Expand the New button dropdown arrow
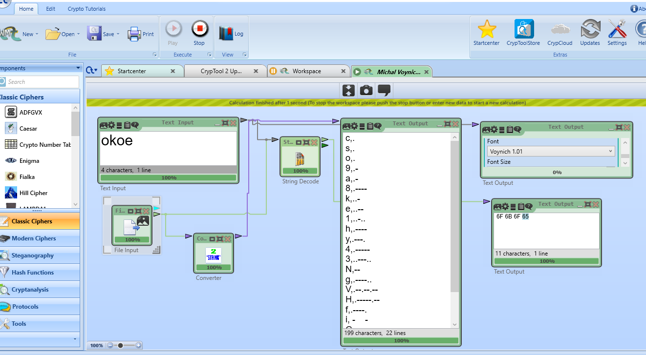Viewport: 646px width, 355px height. [x=37, y=34]
